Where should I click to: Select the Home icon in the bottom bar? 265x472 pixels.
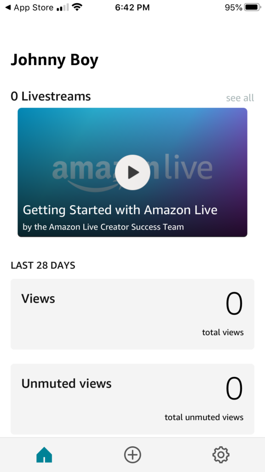(44, 454)
